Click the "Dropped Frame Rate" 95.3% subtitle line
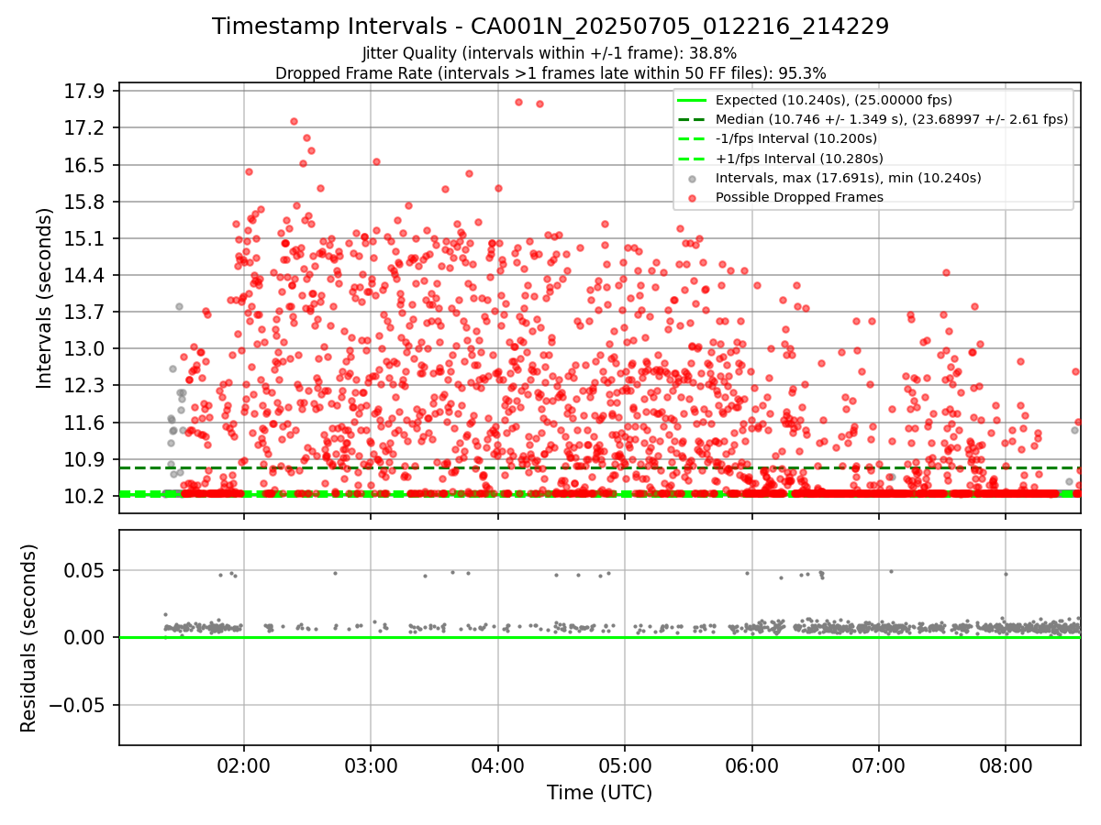Viewport: 1101px width, 825px height. pos(550,72)
